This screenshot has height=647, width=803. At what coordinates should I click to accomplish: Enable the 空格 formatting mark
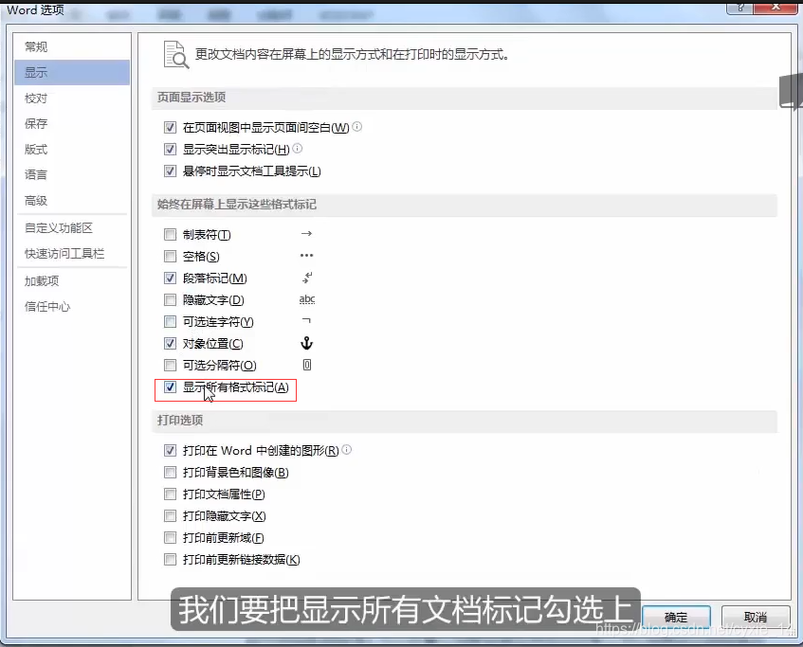[170, 256]
